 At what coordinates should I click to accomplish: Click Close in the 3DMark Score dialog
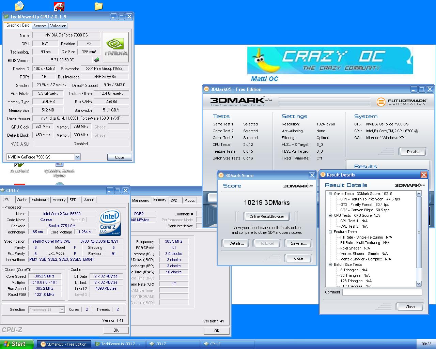point(298,258)
